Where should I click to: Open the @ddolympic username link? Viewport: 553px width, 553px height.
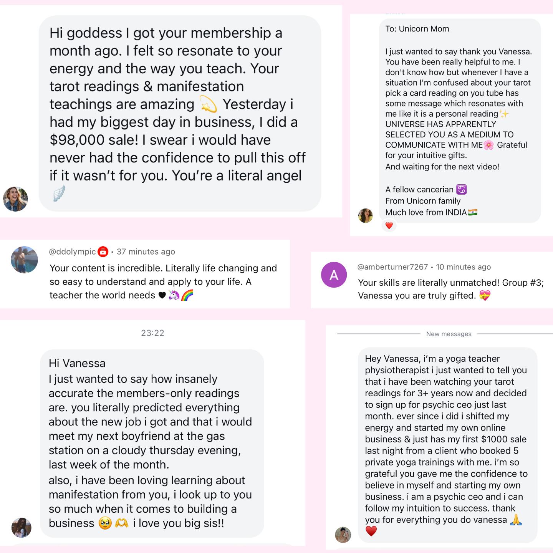[x=72, y=252]
